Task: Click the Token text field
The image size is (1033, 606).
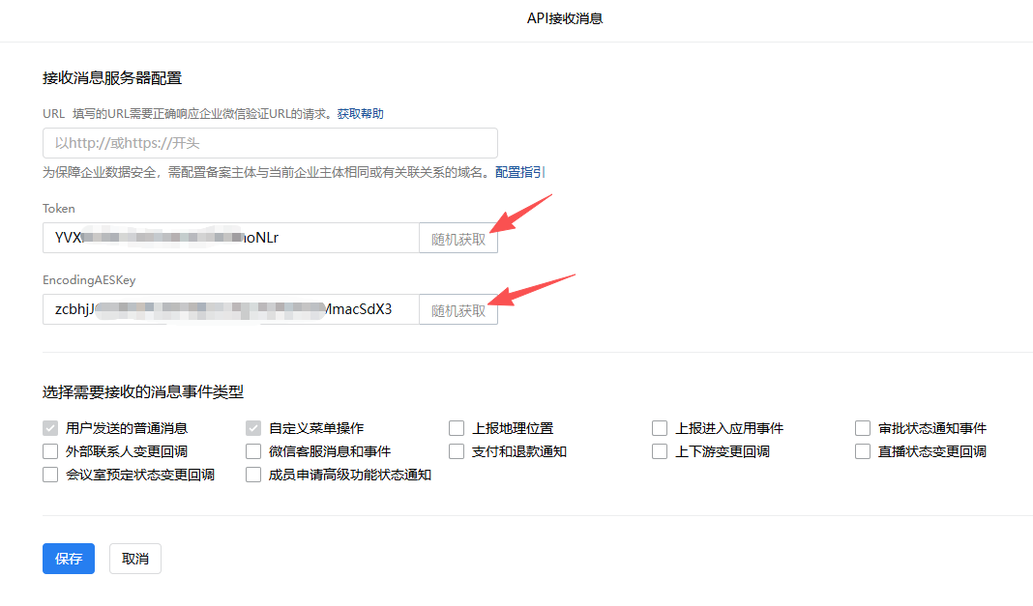Action: tap(230, 238)
